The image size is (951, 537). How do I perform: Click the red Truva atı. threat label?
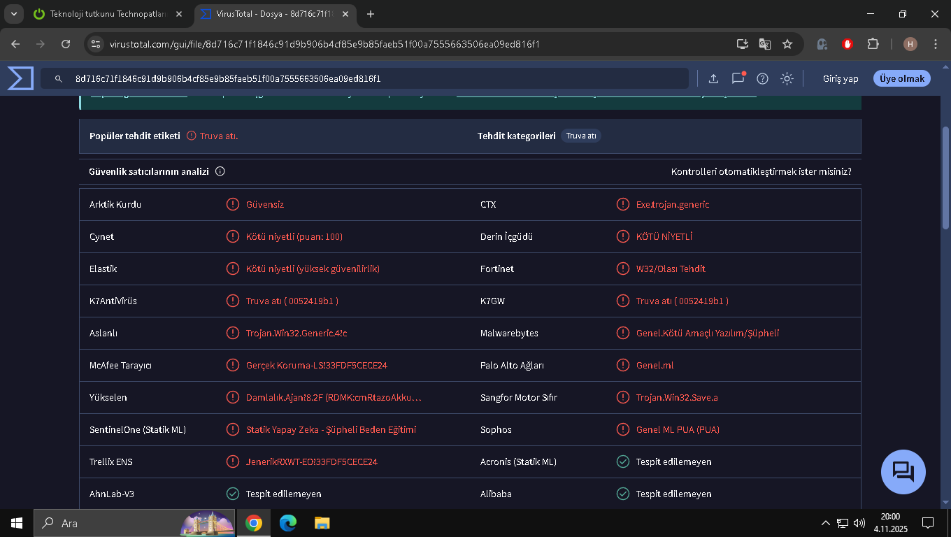[219, 136]
